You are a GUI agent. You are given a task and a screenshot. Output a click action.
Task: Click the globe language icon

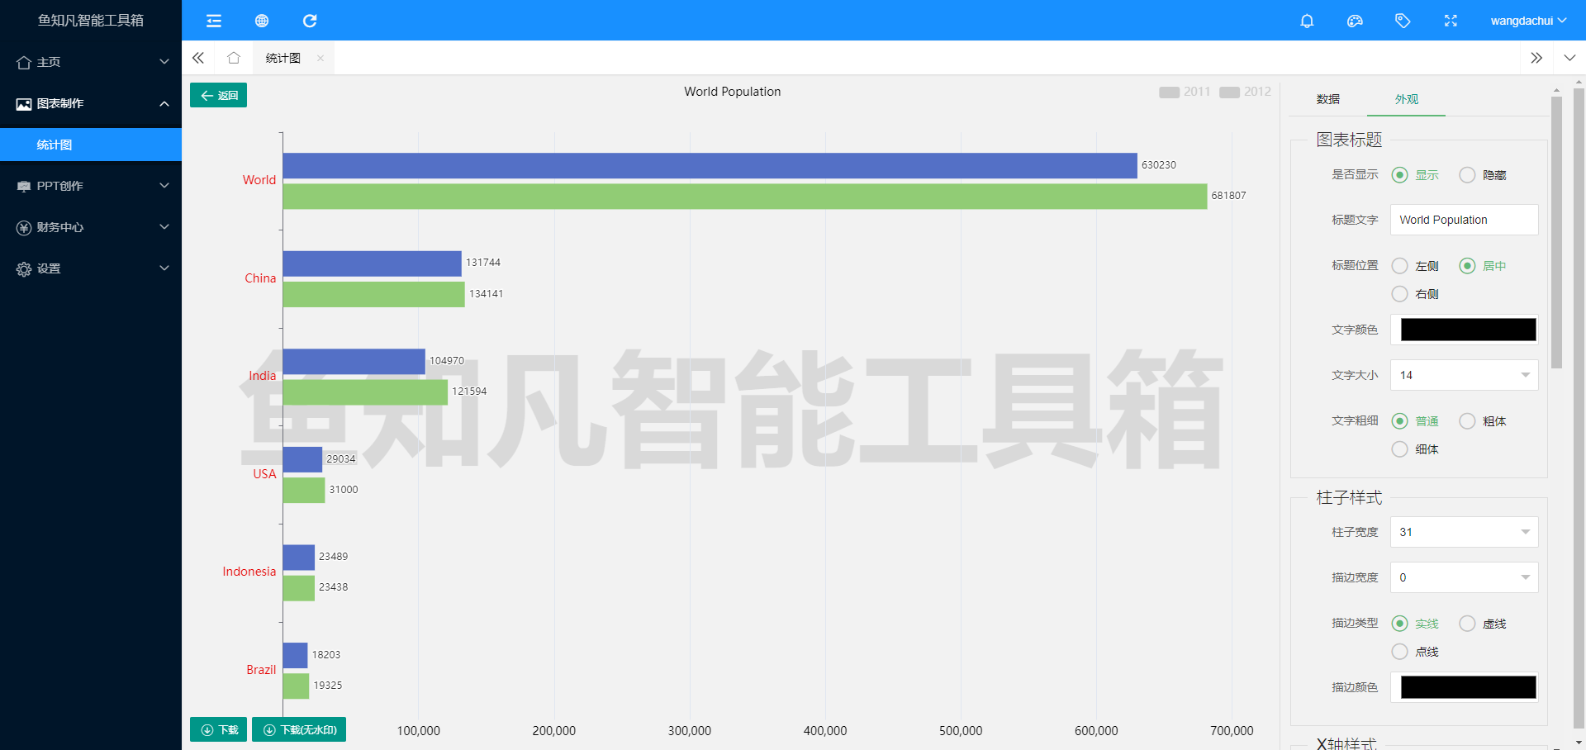[x=262, y=21]
